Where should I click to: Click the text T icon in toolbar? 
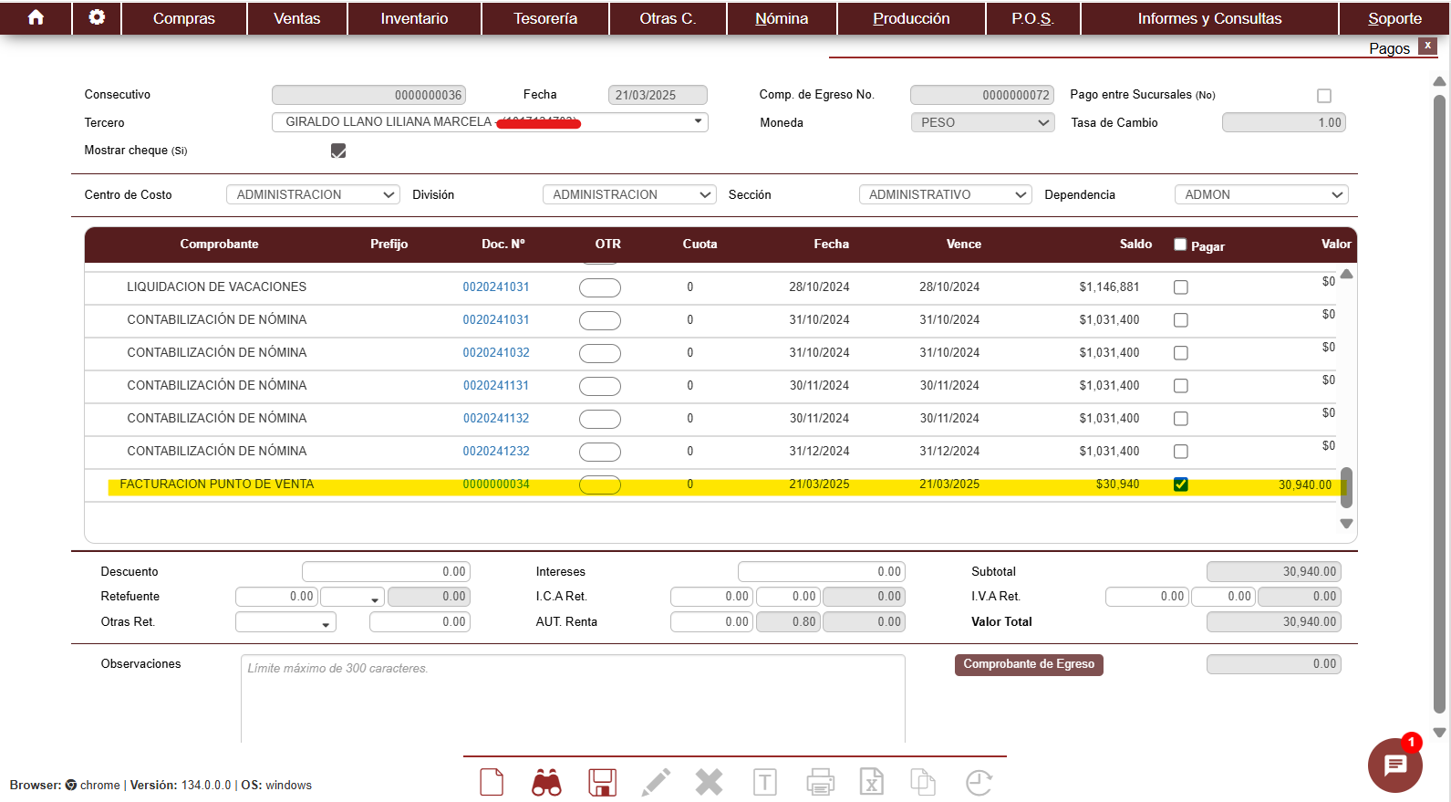[764, 782]
